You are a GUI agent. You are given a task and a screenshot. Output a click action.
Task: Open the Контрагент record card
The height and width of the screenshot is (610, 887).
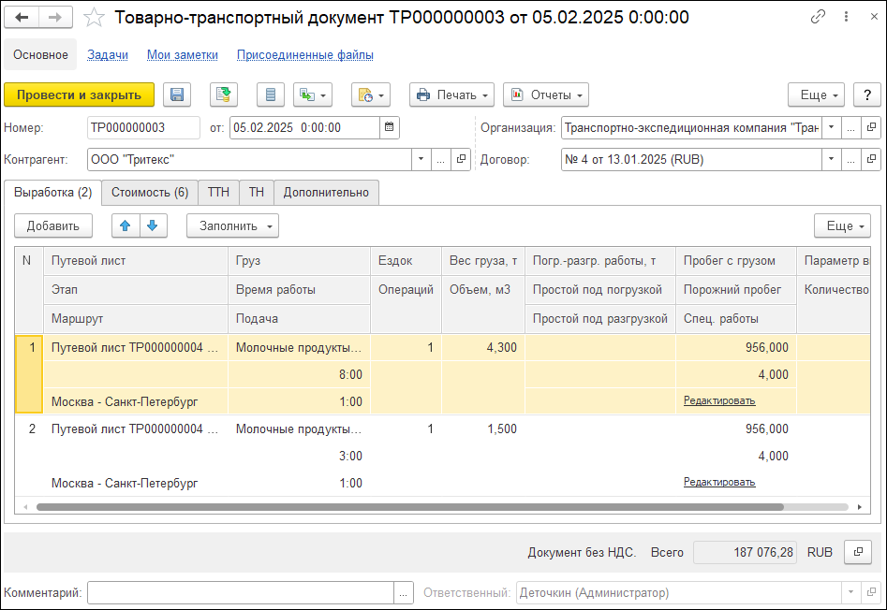[461, 159]
